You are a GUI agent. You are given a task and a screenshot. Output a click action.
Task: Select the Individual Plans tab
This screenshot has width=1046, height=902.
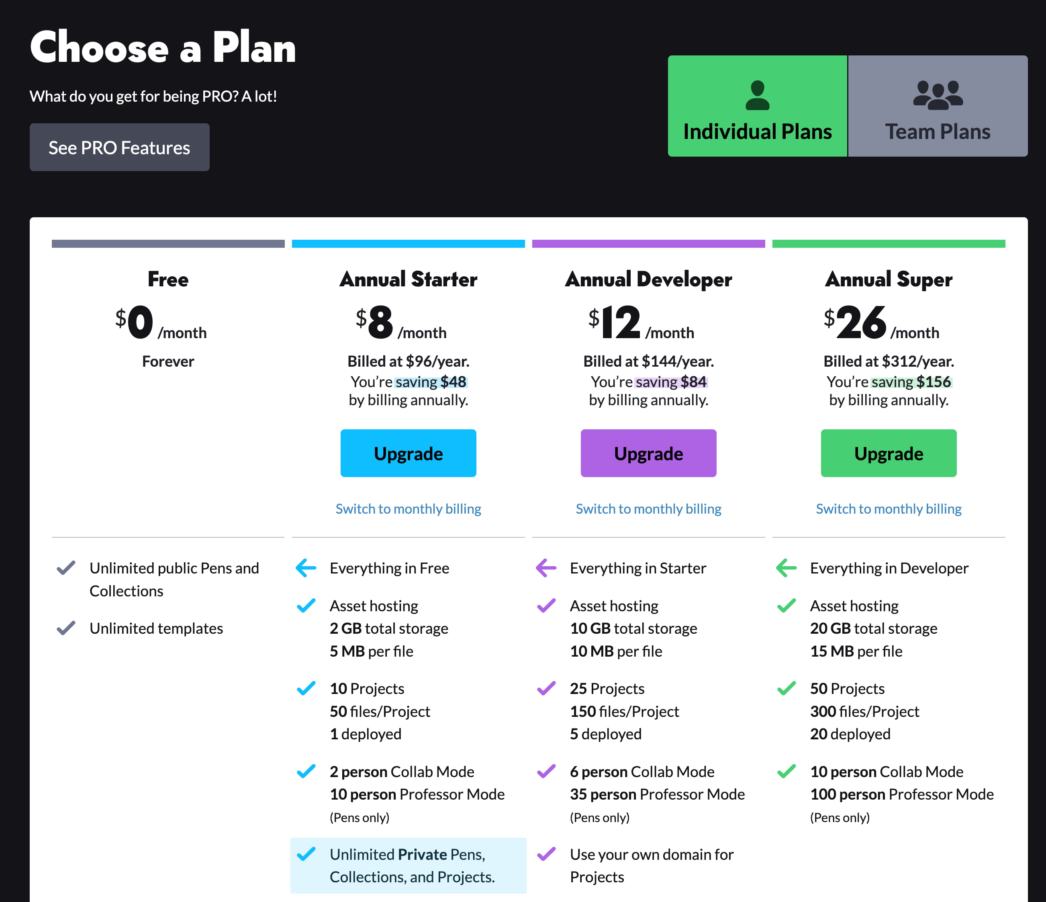coord(757,106)
